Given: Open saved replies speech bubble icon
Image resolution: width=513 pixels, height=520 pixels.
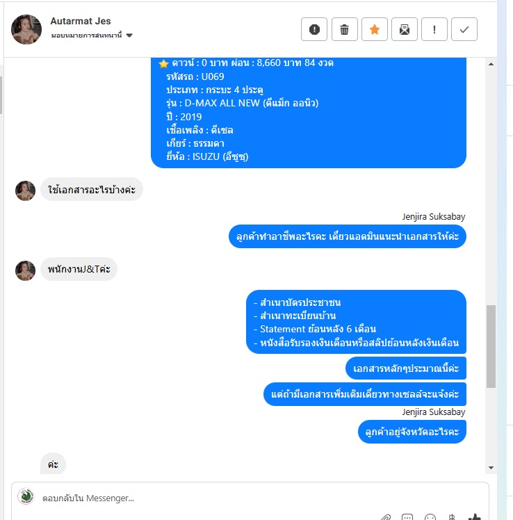Looking at the screenshot, I should [x=407, y=517].
